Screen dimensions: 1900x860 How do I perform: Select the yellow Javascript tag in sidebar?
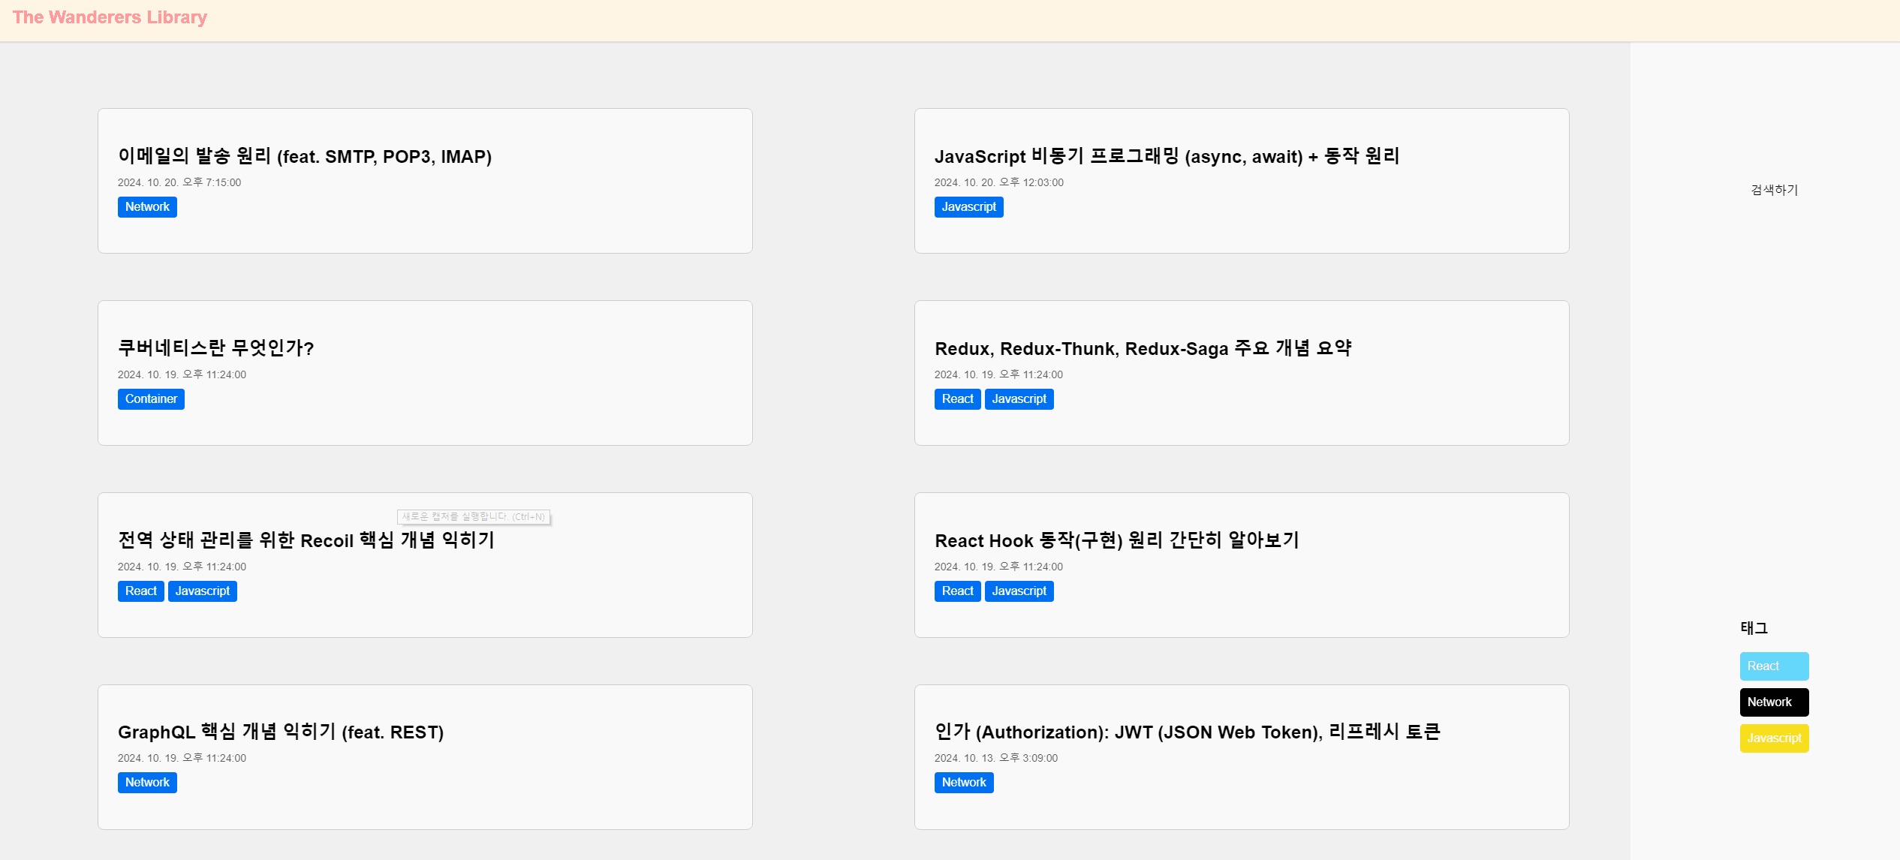(1773, 738)
